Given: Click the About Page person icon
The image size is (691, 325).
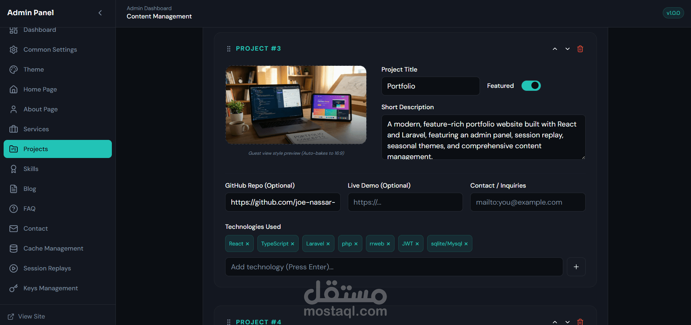Looking at the screenshot, I should pyautogui.click(x=13, y=109).
